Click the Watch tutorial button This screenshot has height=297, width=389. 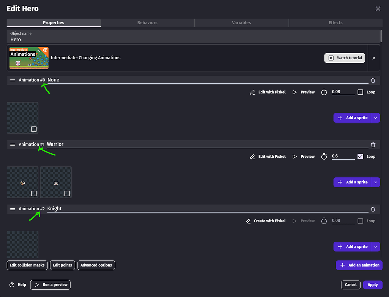pyautogui.click(x=345, y=58)
